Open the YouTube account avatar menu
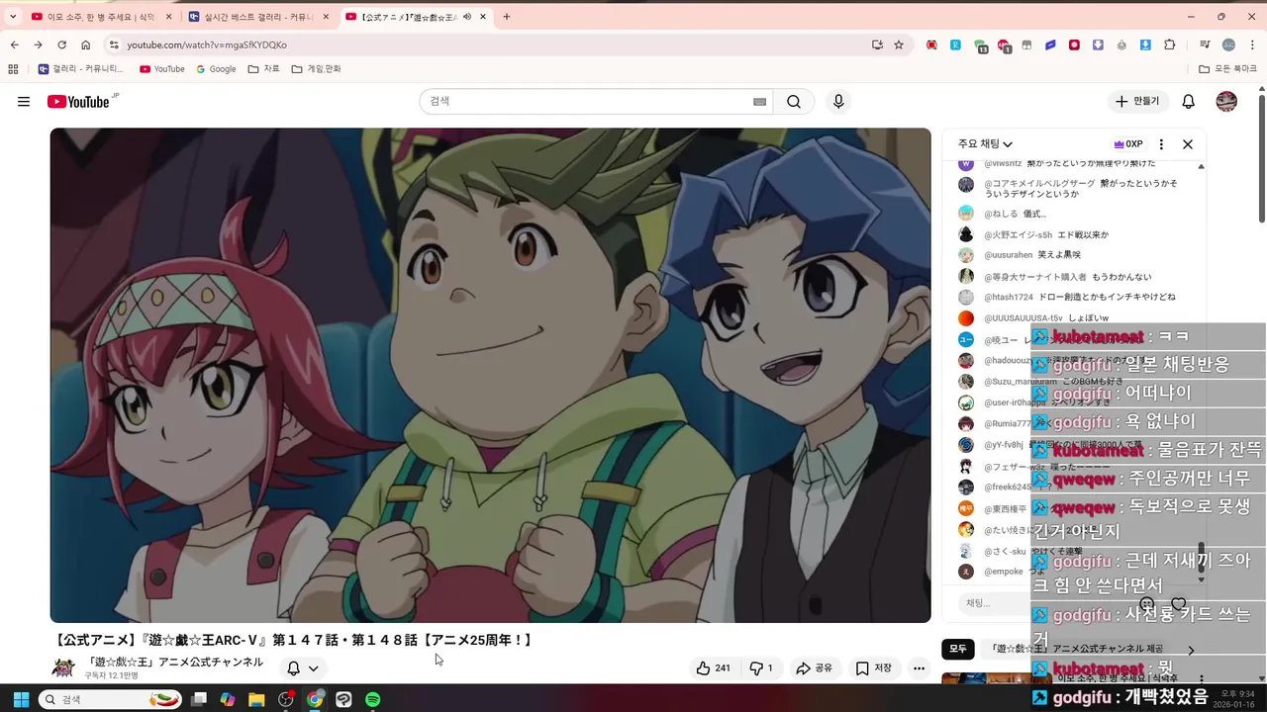The height and width of the screenshot is (712, 1267). click(1226, 102)
